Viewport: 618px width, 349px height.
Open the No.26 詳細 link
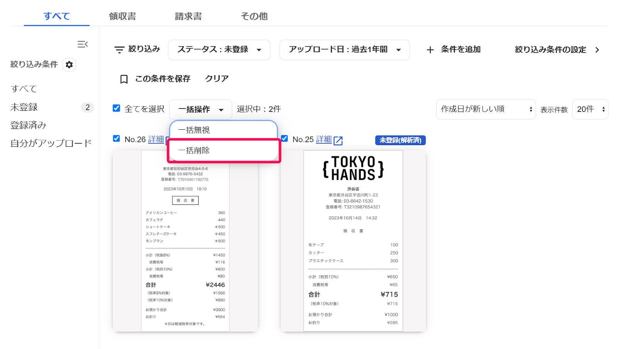(x=156, y=139)
